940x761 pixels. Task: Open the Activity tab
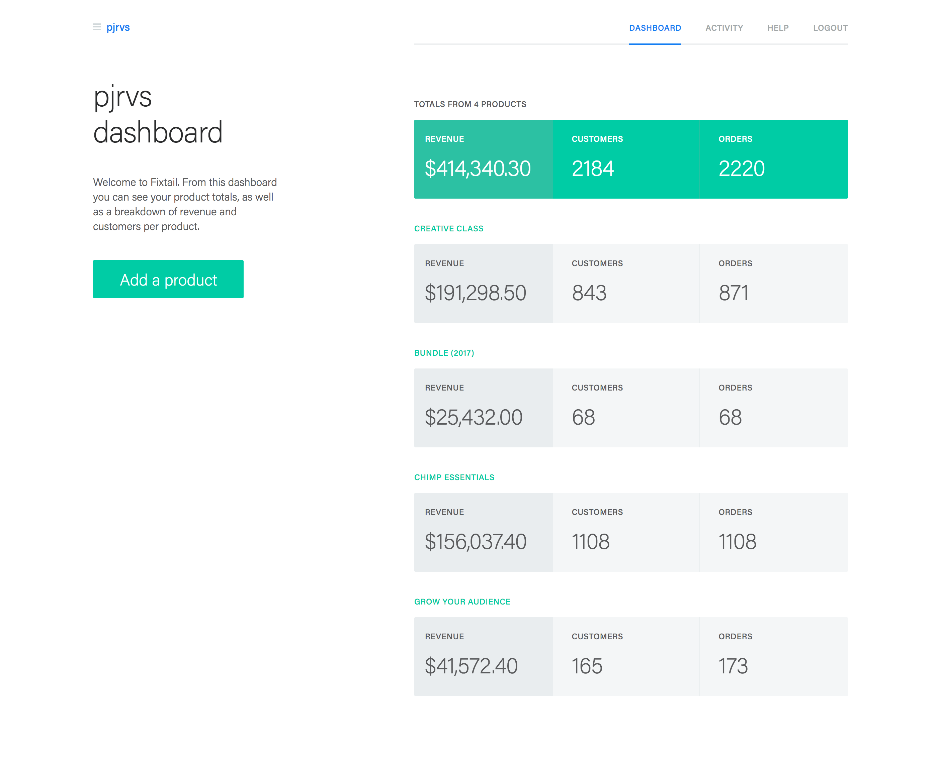pyautogui.click(x=724, y=28)
